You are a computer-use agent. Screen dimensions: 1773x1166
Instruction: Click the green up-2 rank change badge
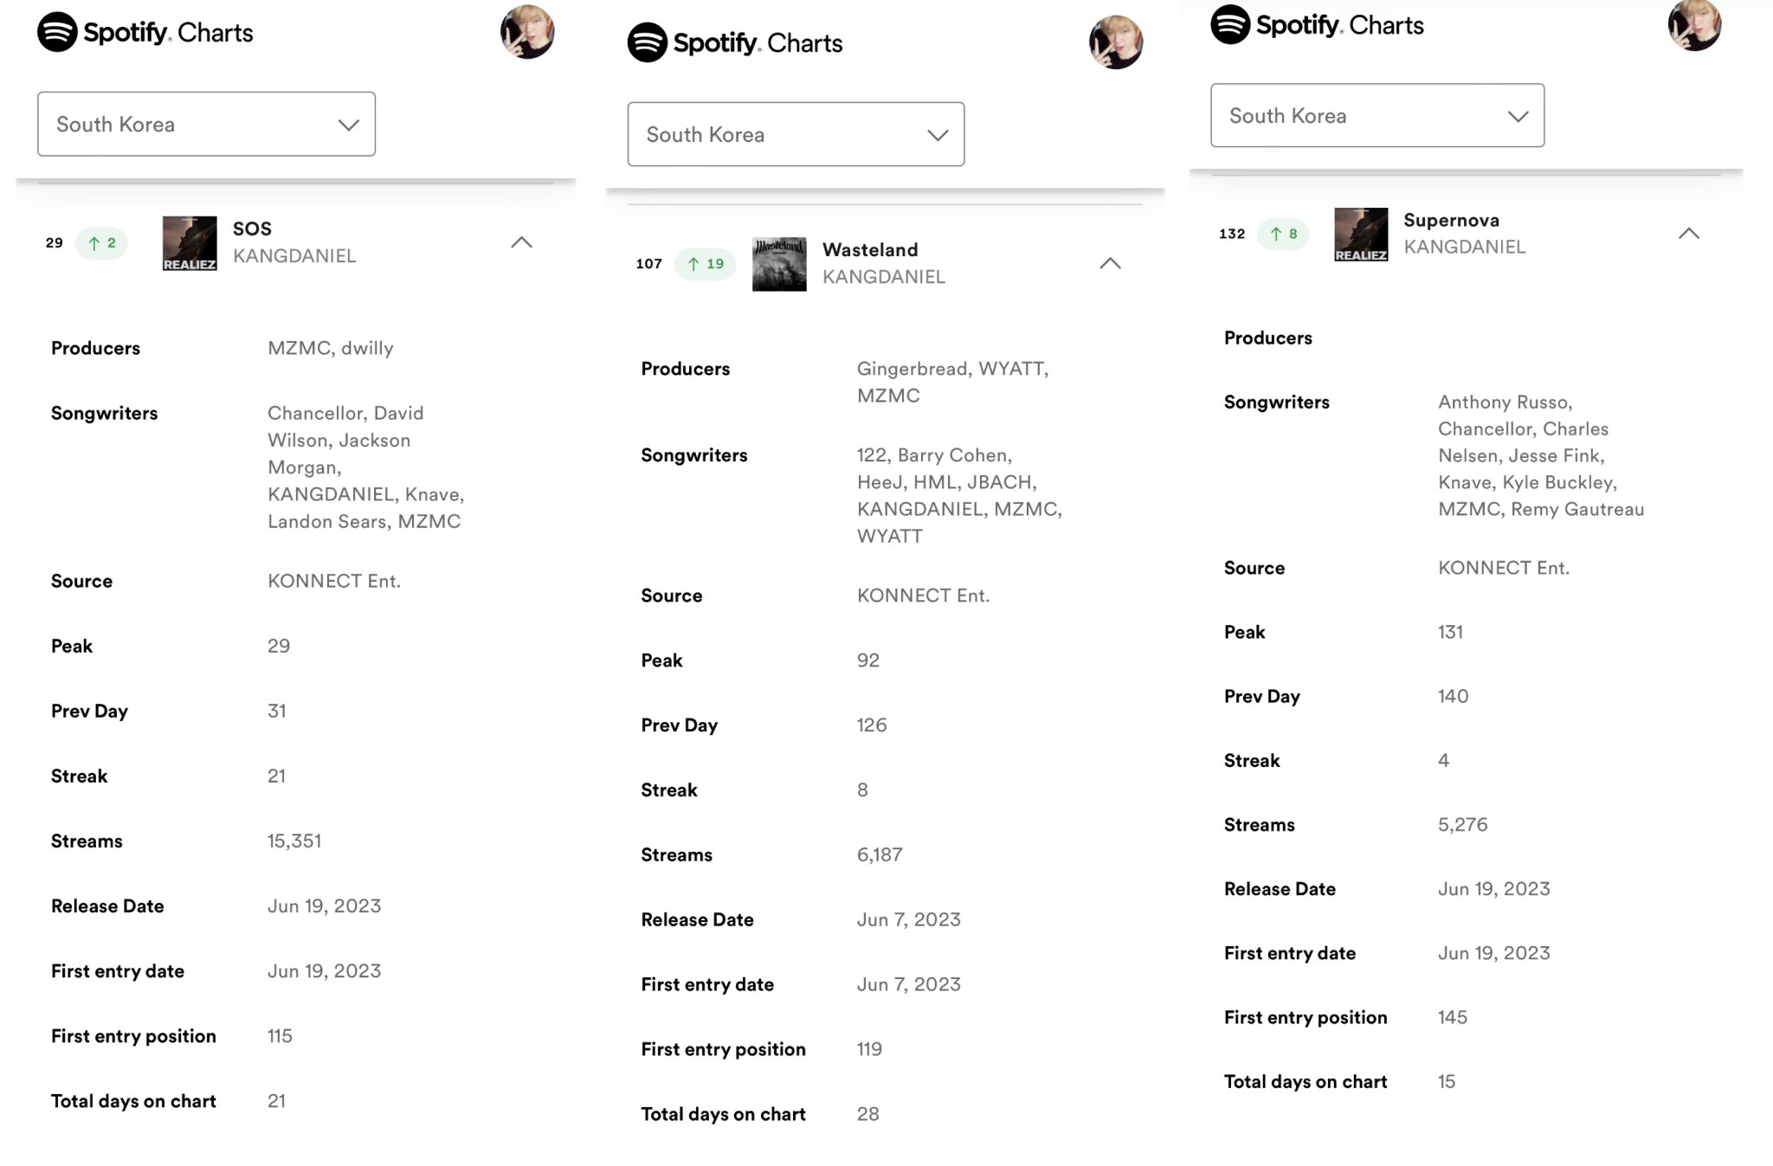[102, 243]
